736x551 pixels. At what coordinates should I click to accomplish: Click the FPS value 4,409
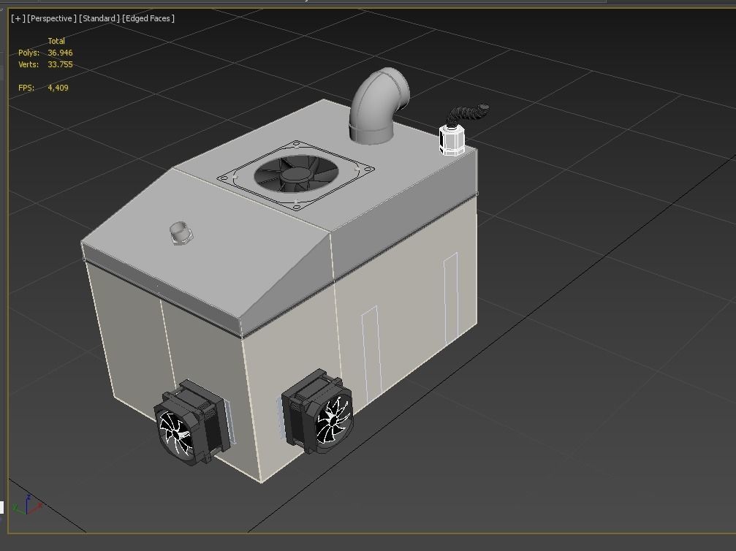tap(58, 88)
